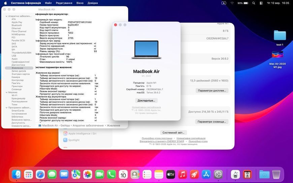Image resolution: width=293 pixels, height=183 pixels.
Task: Select 'Пам'ять' in the sidebar
Action: tap(16, 83)
